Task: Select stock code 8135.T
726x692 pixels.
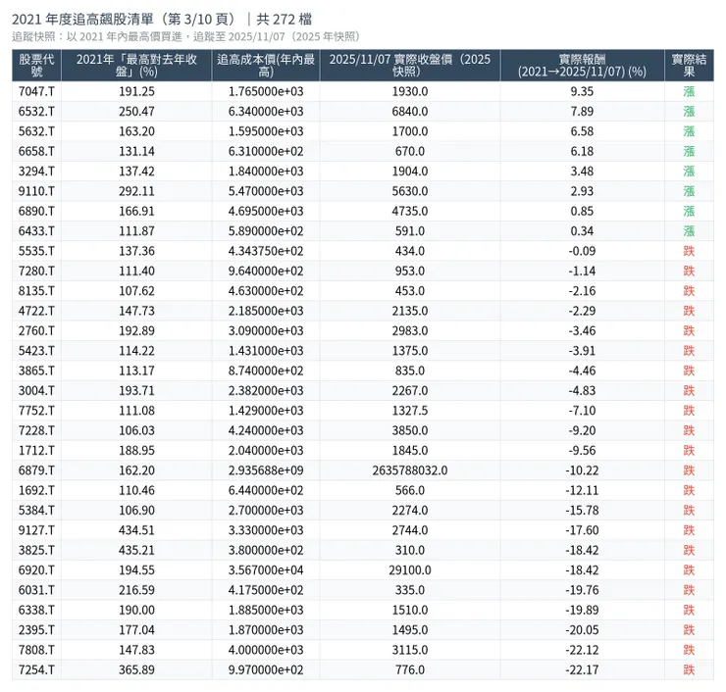Action: (x=36, y=291)
